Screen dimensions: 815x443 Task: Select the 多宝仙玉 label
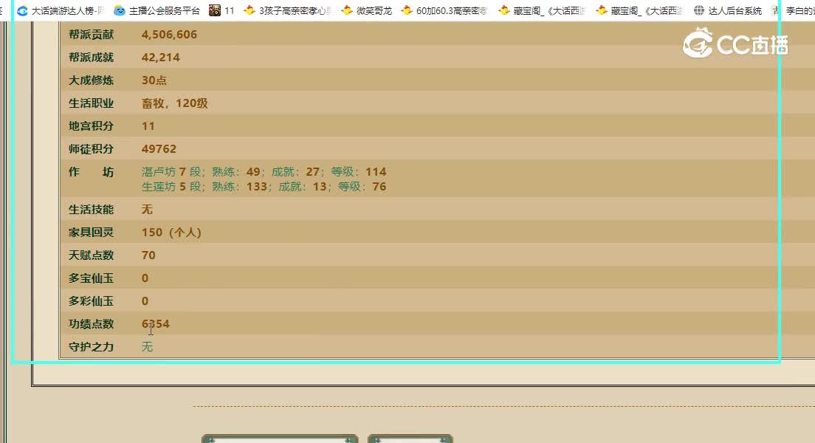tap(91, 278)
